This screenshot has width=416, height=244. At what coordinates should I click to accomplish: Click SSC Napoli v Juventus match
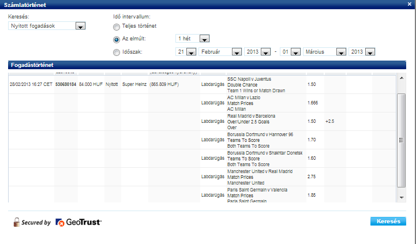(249, 79)
